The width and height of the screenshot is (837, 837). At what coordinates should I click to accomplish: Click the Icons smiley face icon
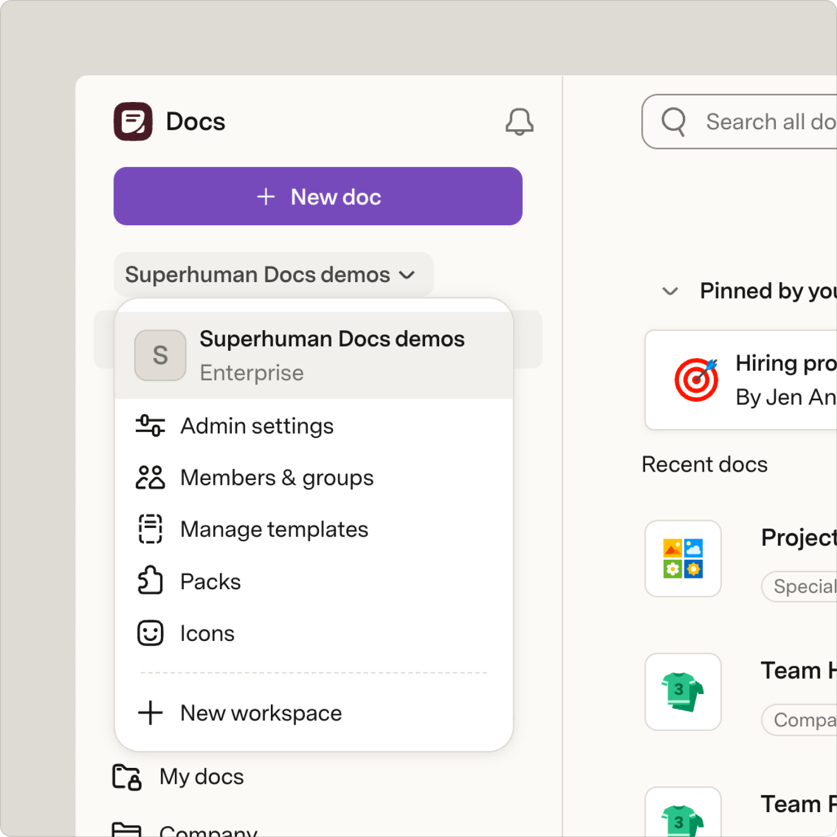(x=150, y=633)
